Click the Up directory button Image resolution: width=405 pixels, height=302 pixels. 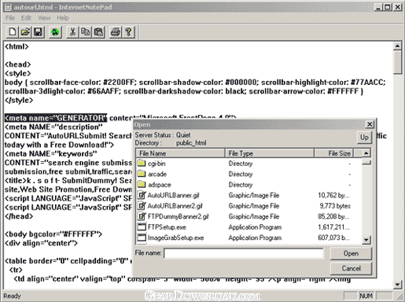pyautogui.click(x=364, y=138)
